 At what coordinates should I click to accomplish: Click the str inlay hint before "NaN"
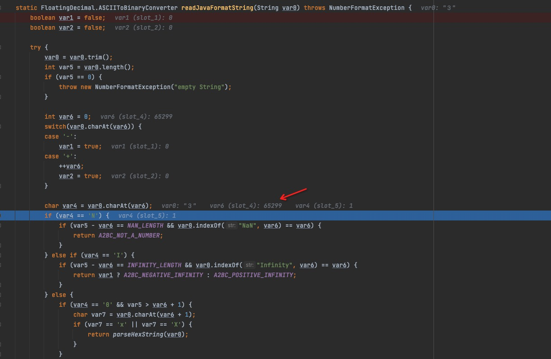pos(231,225)
